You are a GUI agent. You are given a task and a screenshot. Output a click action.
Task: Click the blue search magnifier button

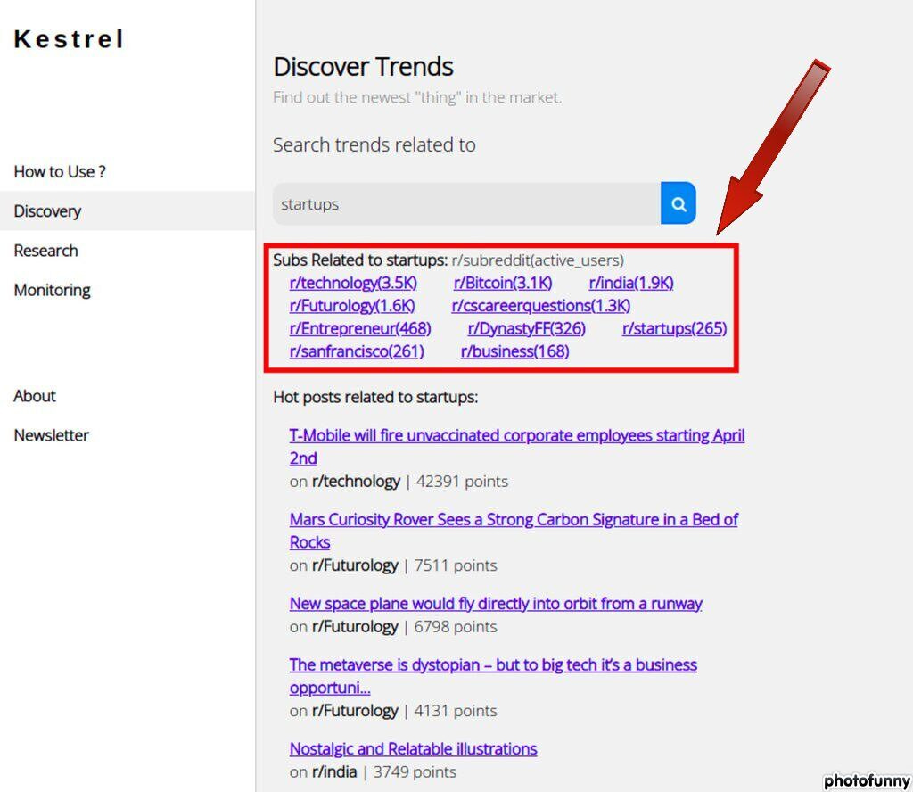pos(679,204)
